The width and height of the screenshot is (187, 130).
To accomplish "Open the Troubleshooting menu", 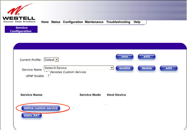I will (118, 22).
